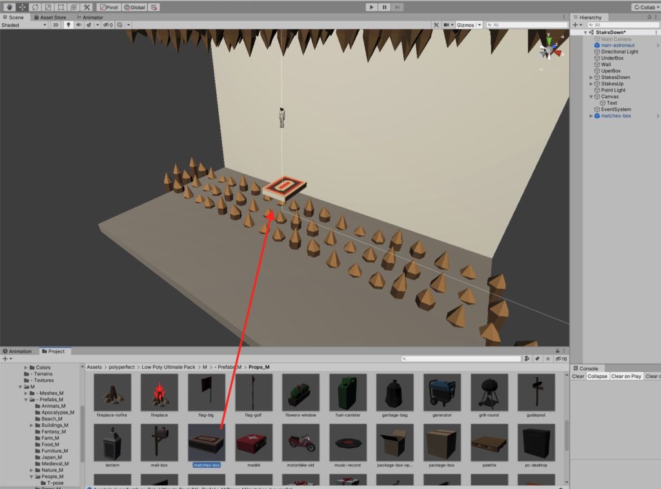661x489 pixels.
Task: Expand the StakesDown hierarchy item
Action: (591, 78)
